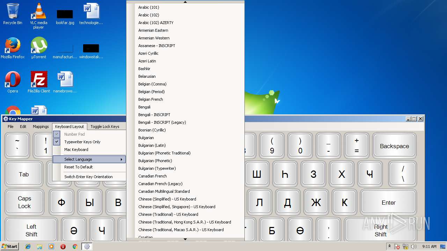
Task: Click the Opera taskbar icon
Action: click(63, 246)
